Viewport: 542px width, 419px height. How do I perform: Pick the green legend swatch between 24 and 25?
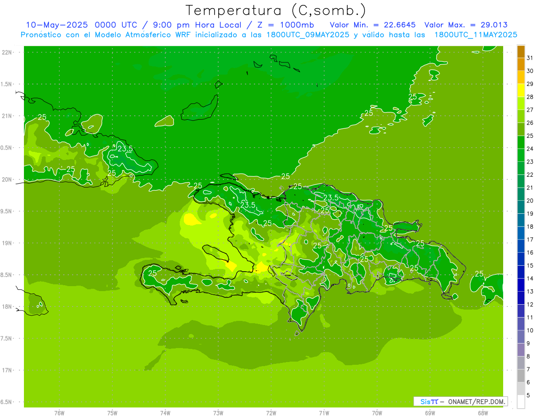tap(521, 142)
